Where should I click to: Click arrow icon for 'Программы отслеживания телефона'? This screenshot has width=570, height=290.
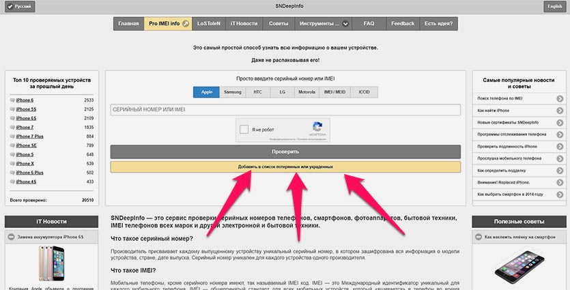pyautogui.click(x=560, y=134)
